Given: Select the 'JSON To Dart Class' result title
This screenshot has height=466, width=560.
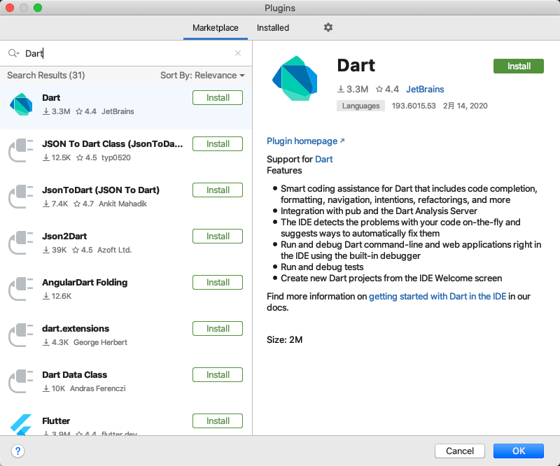Looking at the screenshot, I should [113, 143].
